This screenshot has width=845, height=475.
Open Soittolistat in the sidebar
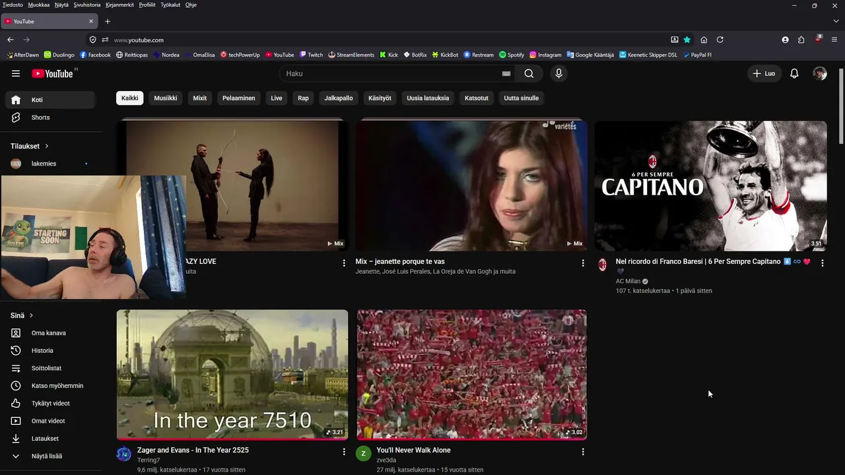coord(51,368)
